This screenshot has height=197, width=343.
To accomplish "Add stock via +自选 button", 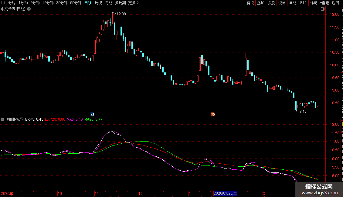I will coord(324,3).
